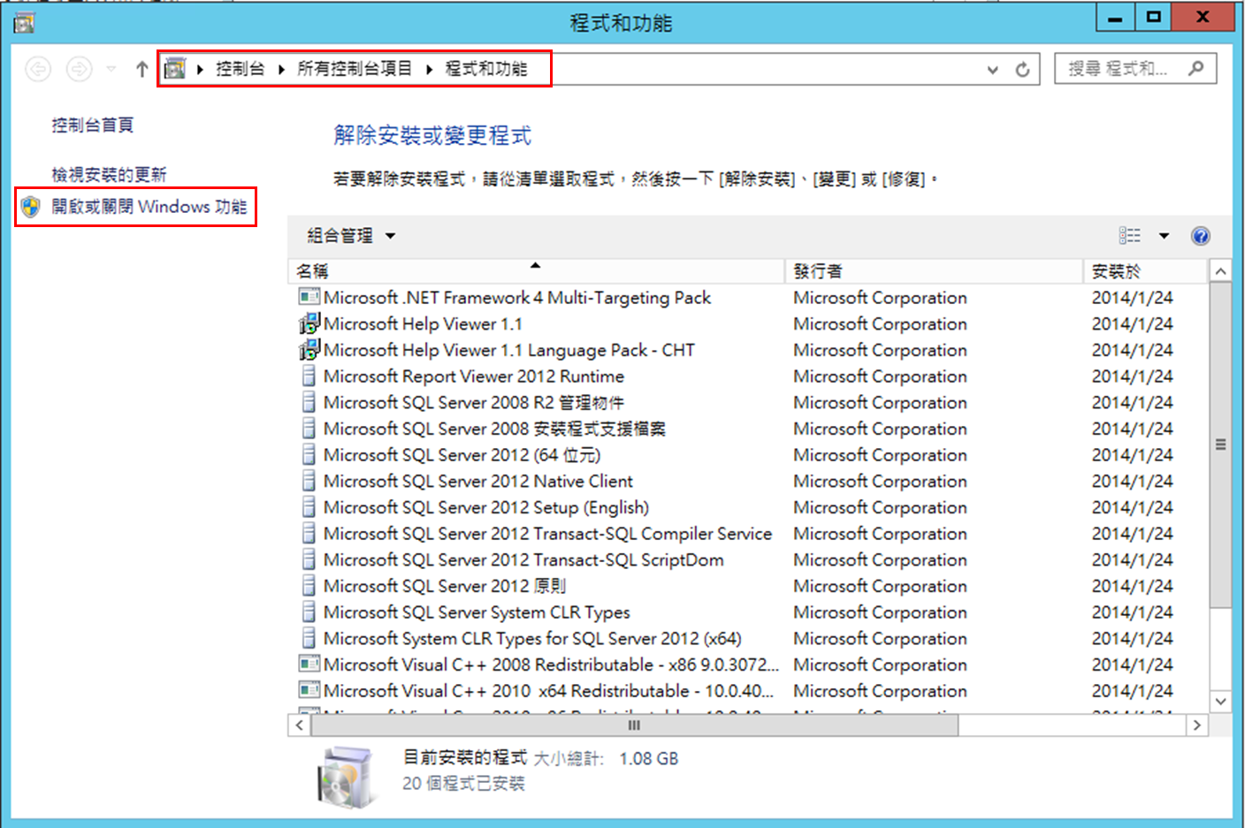The width and height of the screenshot is (1245, 828).
Task: Expand the arrow after 控制台 breadcrumb
Action: tap(281, 69)
